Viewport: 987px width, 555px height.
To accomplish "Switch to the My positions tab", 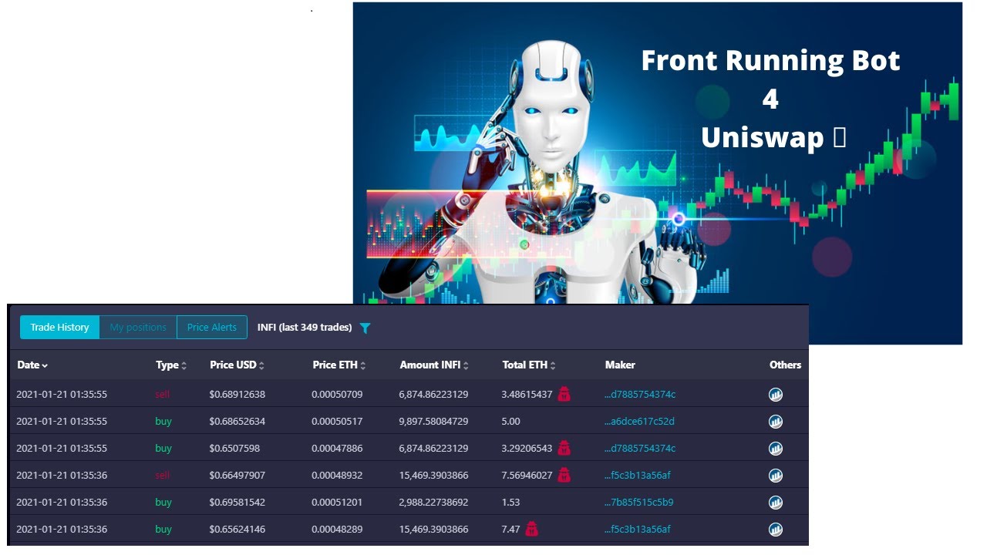I will tap(138, 327).
